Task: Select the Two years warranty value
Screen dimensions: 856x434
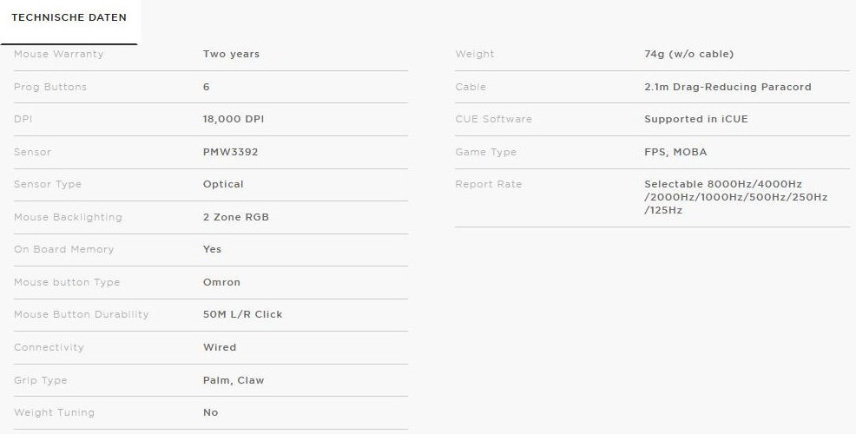Action: pos(231,54)
